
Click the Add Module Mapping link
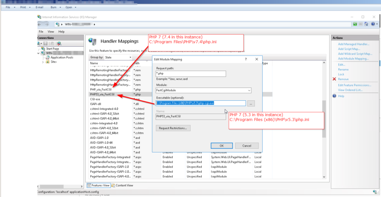pyautogui.click(x=353, y=59)
